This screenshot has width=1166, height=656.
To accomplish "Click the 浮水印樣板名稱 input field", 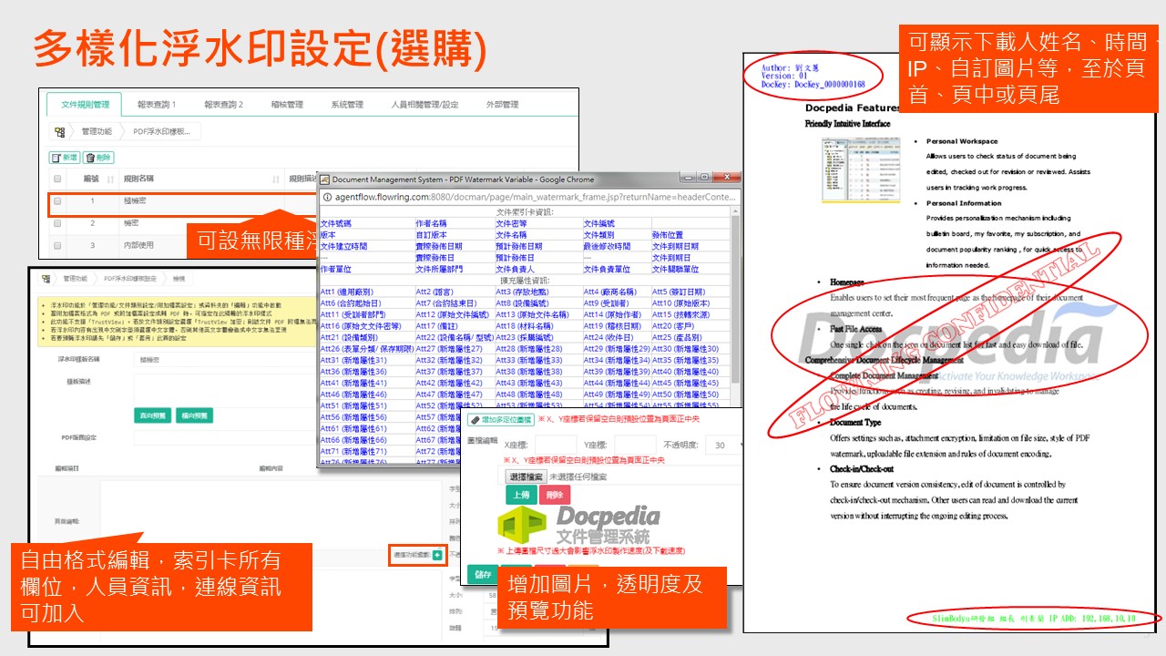I will click(225, 360).
